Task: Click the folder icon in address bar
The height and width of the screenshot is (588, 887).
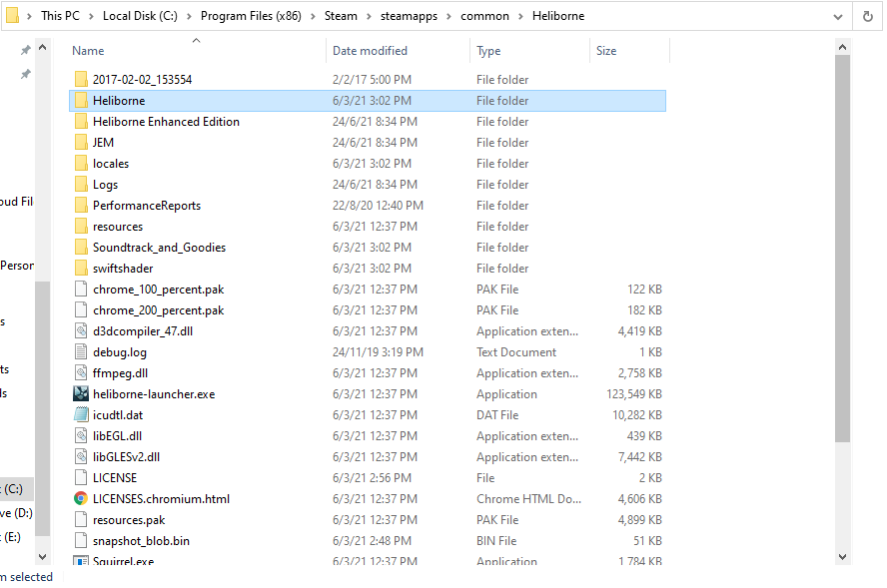Action: 12,16
